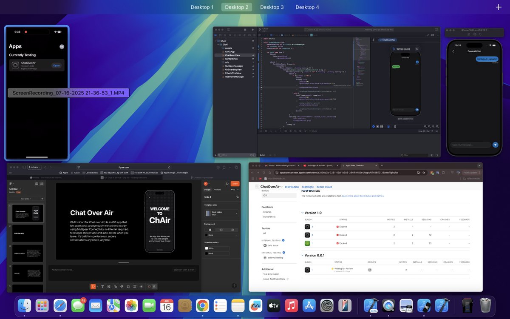Tap the blue send button in the iPhone simulator

pos(495,145)
